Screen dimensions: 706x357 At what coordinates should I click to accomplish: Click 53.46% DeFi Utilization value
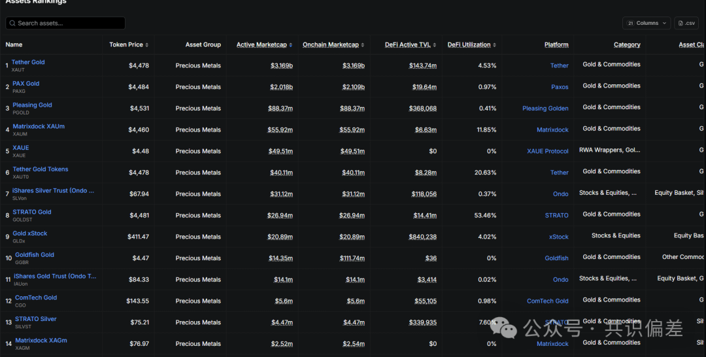pyautogui.click(x=485, y=215)
